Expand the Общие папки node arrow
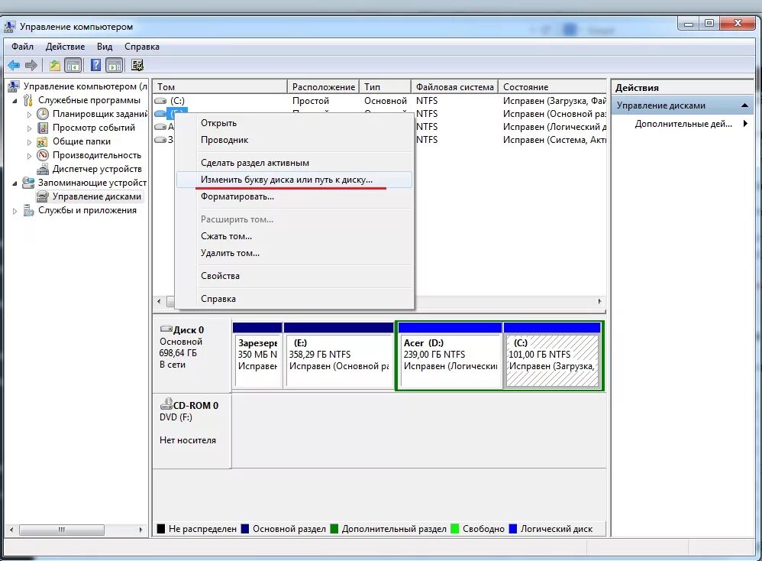The image size is (762, 561). [29, 142]
